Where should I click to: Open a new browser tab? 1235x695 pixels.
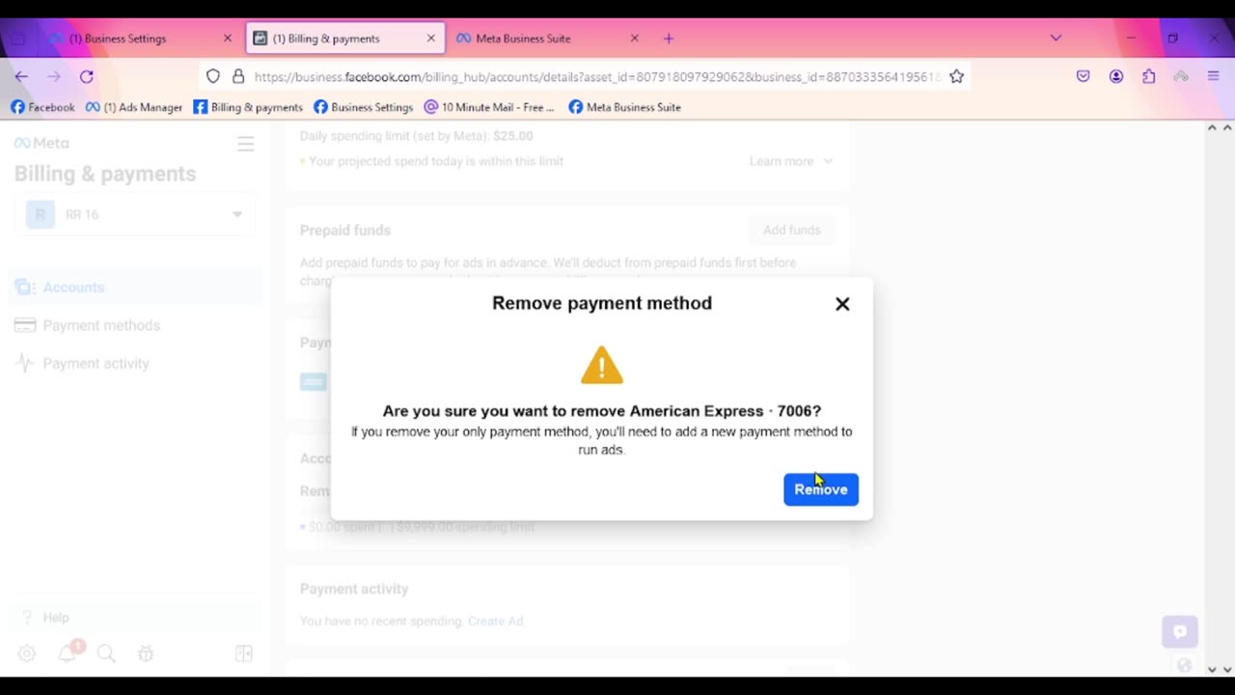pyautogui.click(x=669, y=39)
